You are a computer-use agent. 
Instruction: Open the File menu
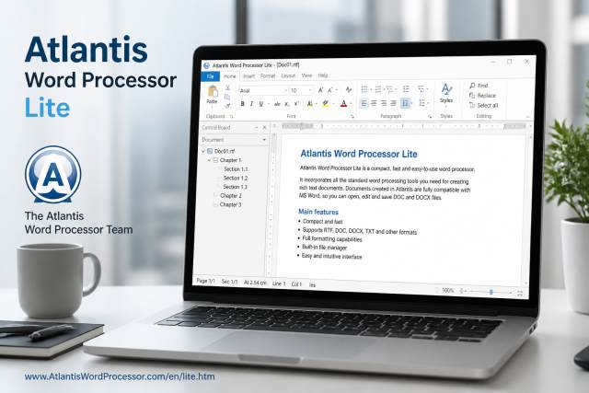[211, 76]
